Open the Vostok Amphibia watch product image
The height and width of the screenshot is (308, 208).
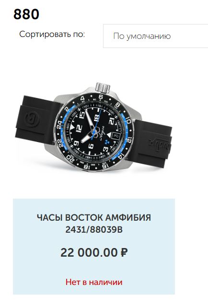click(93, 127)
